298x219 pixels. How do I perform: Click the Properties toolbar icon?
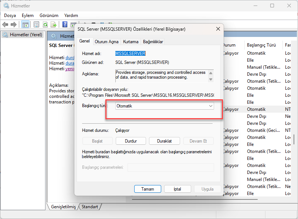pyautogui.click(x=36, y=24)
